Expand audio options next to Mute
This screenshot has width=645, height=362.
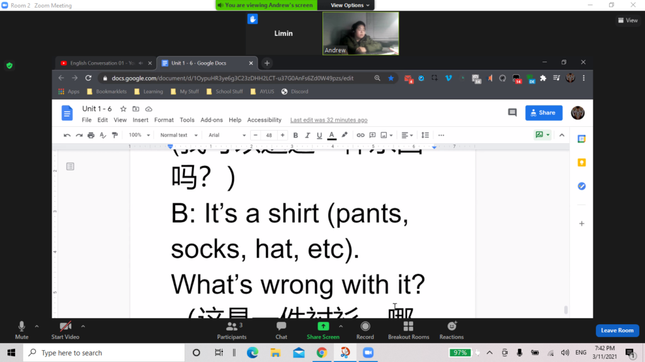pos(37,326)
